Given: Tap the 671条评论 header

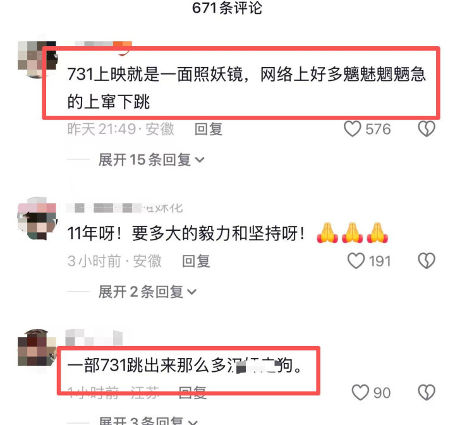Looking at the screenshot, I should [x=227, y=8].
